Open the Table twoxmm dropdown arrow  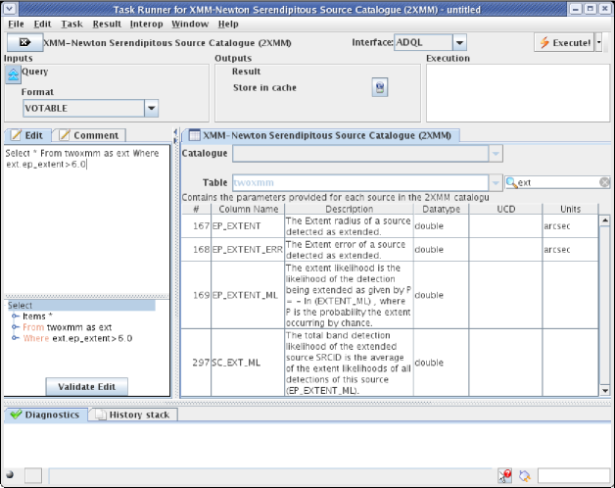[x=496, y=182]
